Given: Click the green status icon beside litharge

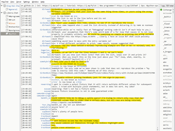Looking at the screenshot, I should point(161,10).
